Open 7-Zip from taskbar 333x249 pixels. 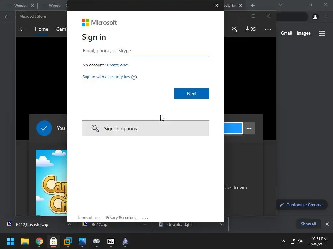tap(111, 241)
